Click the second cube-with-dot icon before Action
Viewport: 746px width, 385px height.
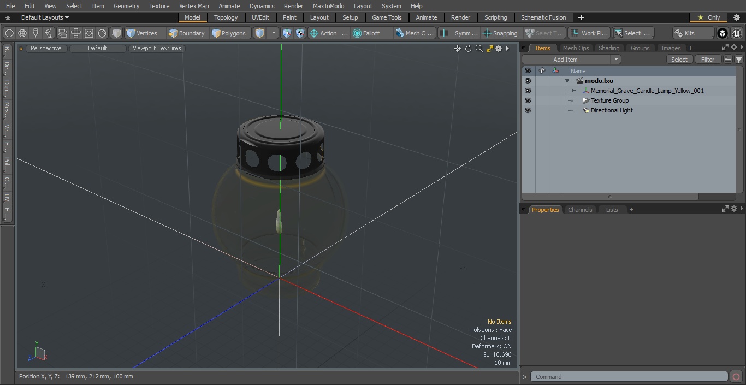click(300, 33)
